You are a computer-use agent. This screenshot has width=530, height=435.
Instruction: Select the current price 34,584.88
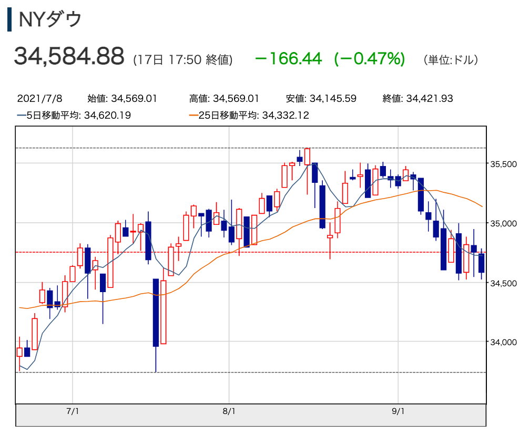[x=69, y=56]
